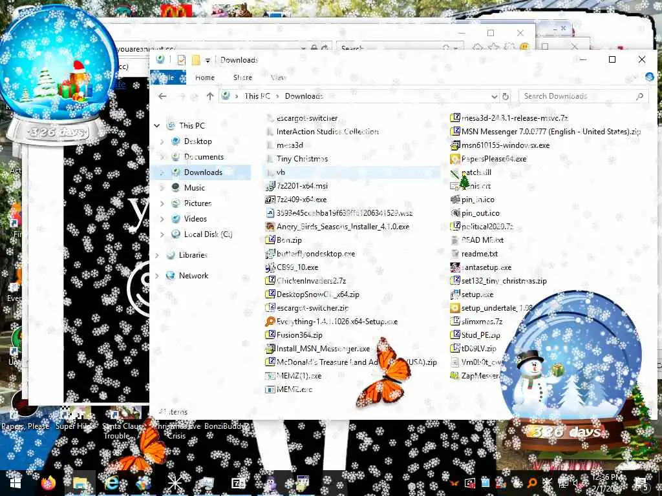Select the InterAction Studios Collection folder
Image resolution: width=662 pixels, height=496 pixels.
pos(327,132)
